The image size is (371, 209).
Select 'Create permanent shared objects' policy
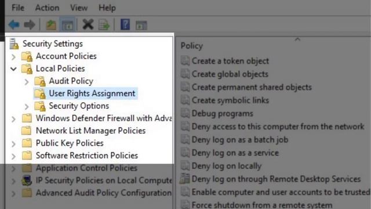click(x=252, y=87)
